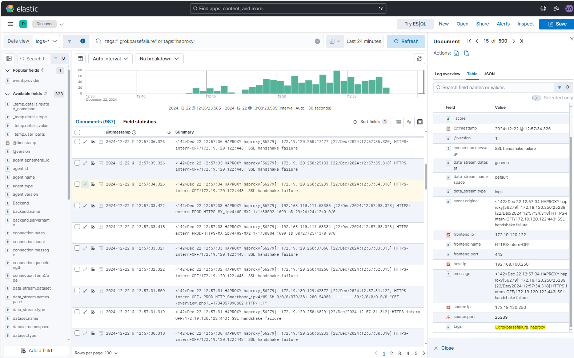This screenshot has width=574, height=358.
Task: Click the green D space avatar
Action: [x=23, y=24]
